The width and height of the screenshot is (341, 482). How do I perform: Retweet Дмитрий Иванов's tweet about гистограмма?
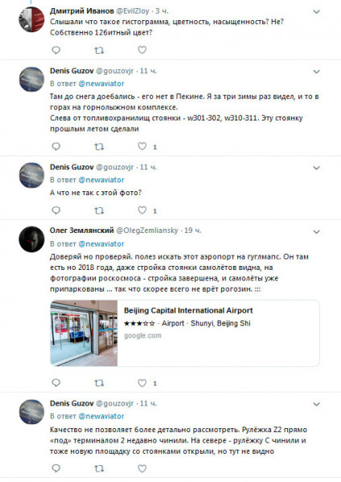(99, 50)
